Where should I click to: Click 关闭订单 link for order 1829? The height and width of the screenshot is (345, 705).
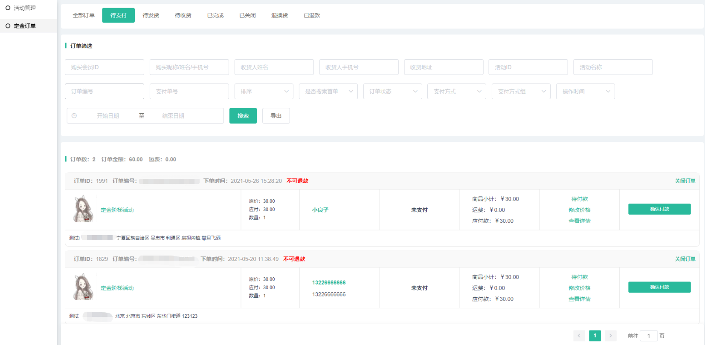click(685, 259)
